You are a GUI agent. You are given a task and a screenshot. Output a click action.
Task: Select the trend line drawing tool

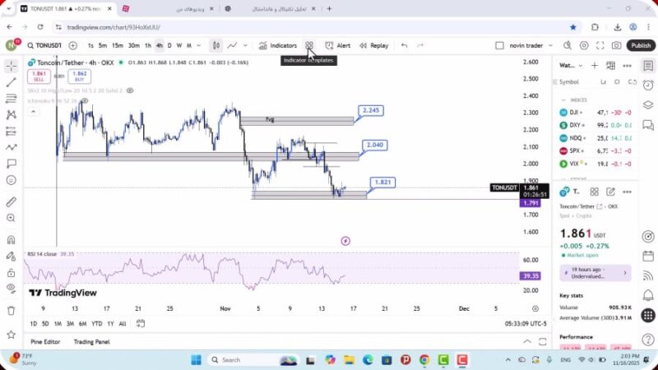pos(11,82)
